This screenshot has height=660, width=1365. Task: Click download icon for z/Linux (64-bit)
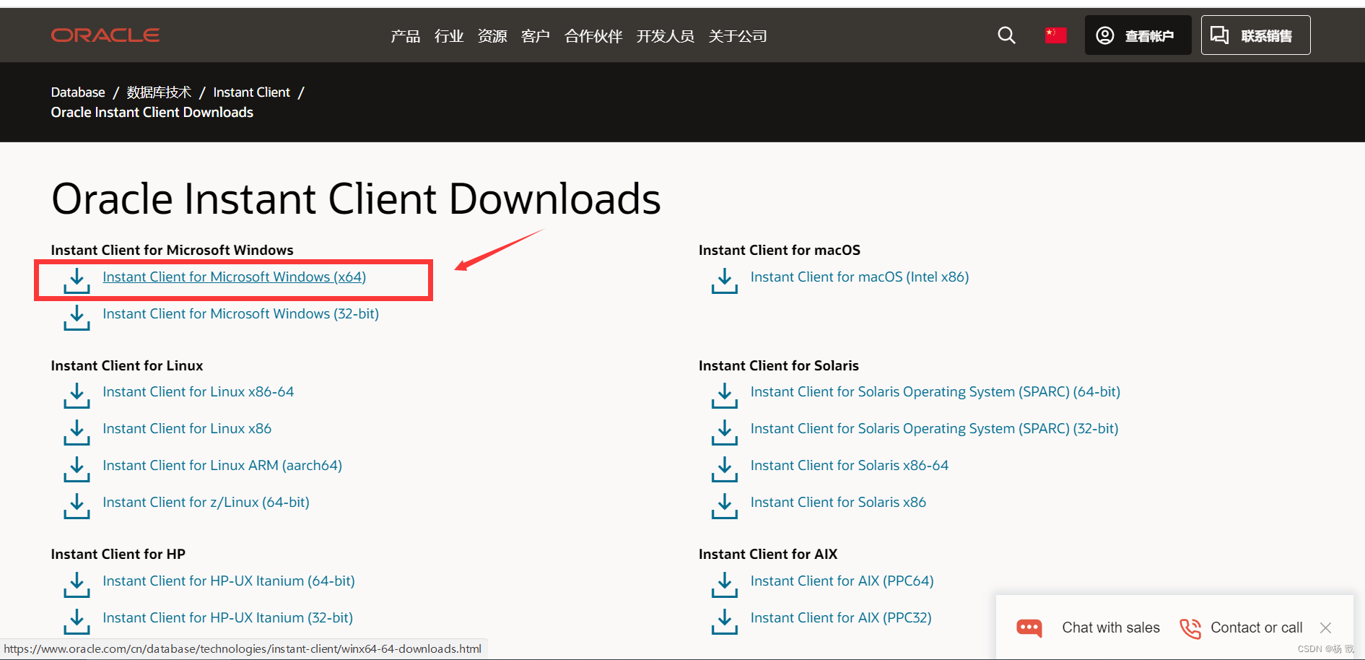77,506
